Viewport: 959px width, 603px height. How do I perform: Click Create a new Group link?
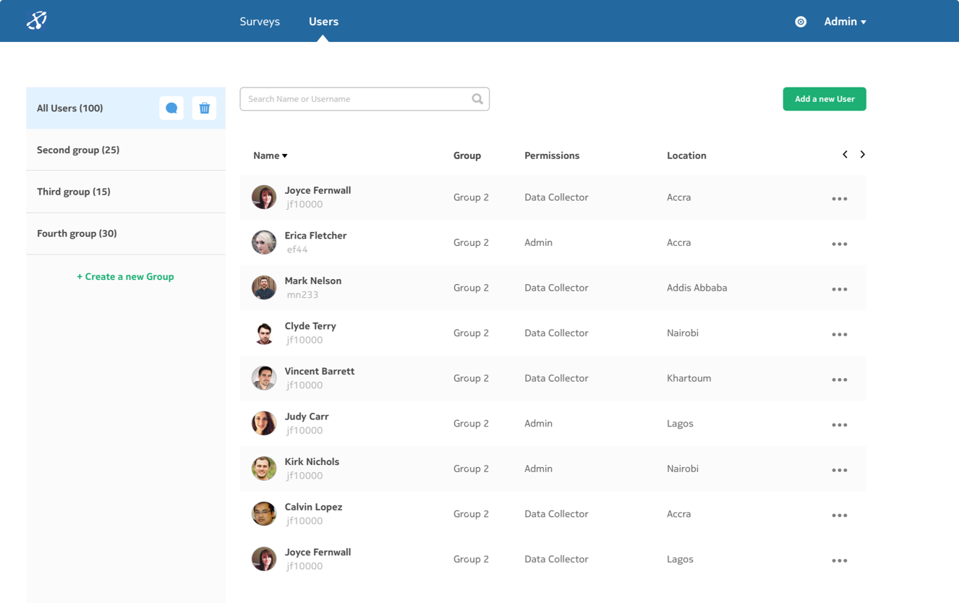point(125,277)
